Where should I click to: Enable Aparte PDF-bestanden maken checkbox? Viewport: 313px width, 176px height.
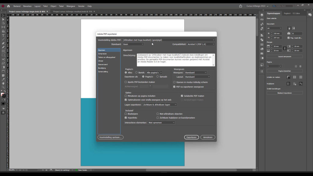[126, 82]
